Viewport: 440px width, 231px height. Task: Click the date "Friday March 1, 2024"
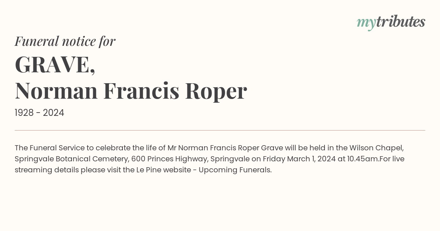pos(297,159)
